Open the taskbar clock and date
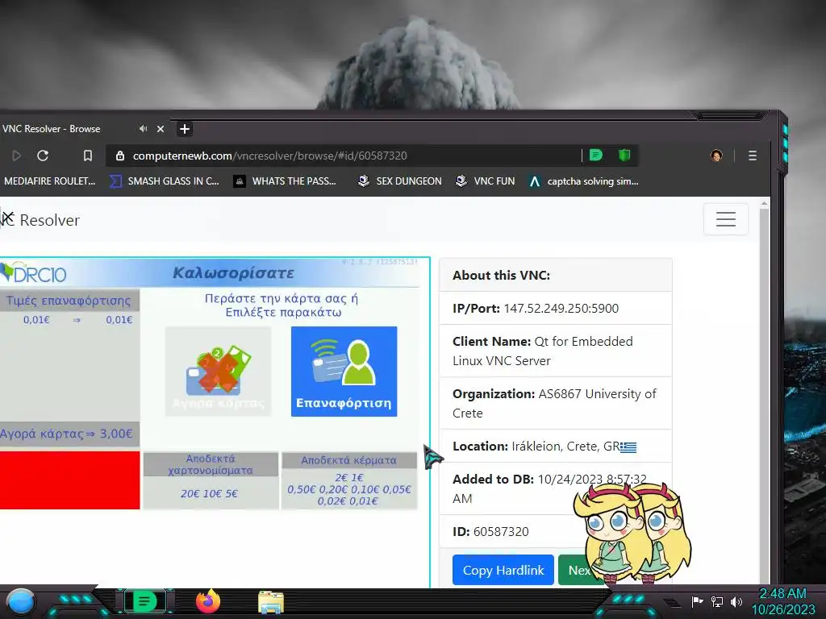The image size is (826, 619). coord(782,601)
